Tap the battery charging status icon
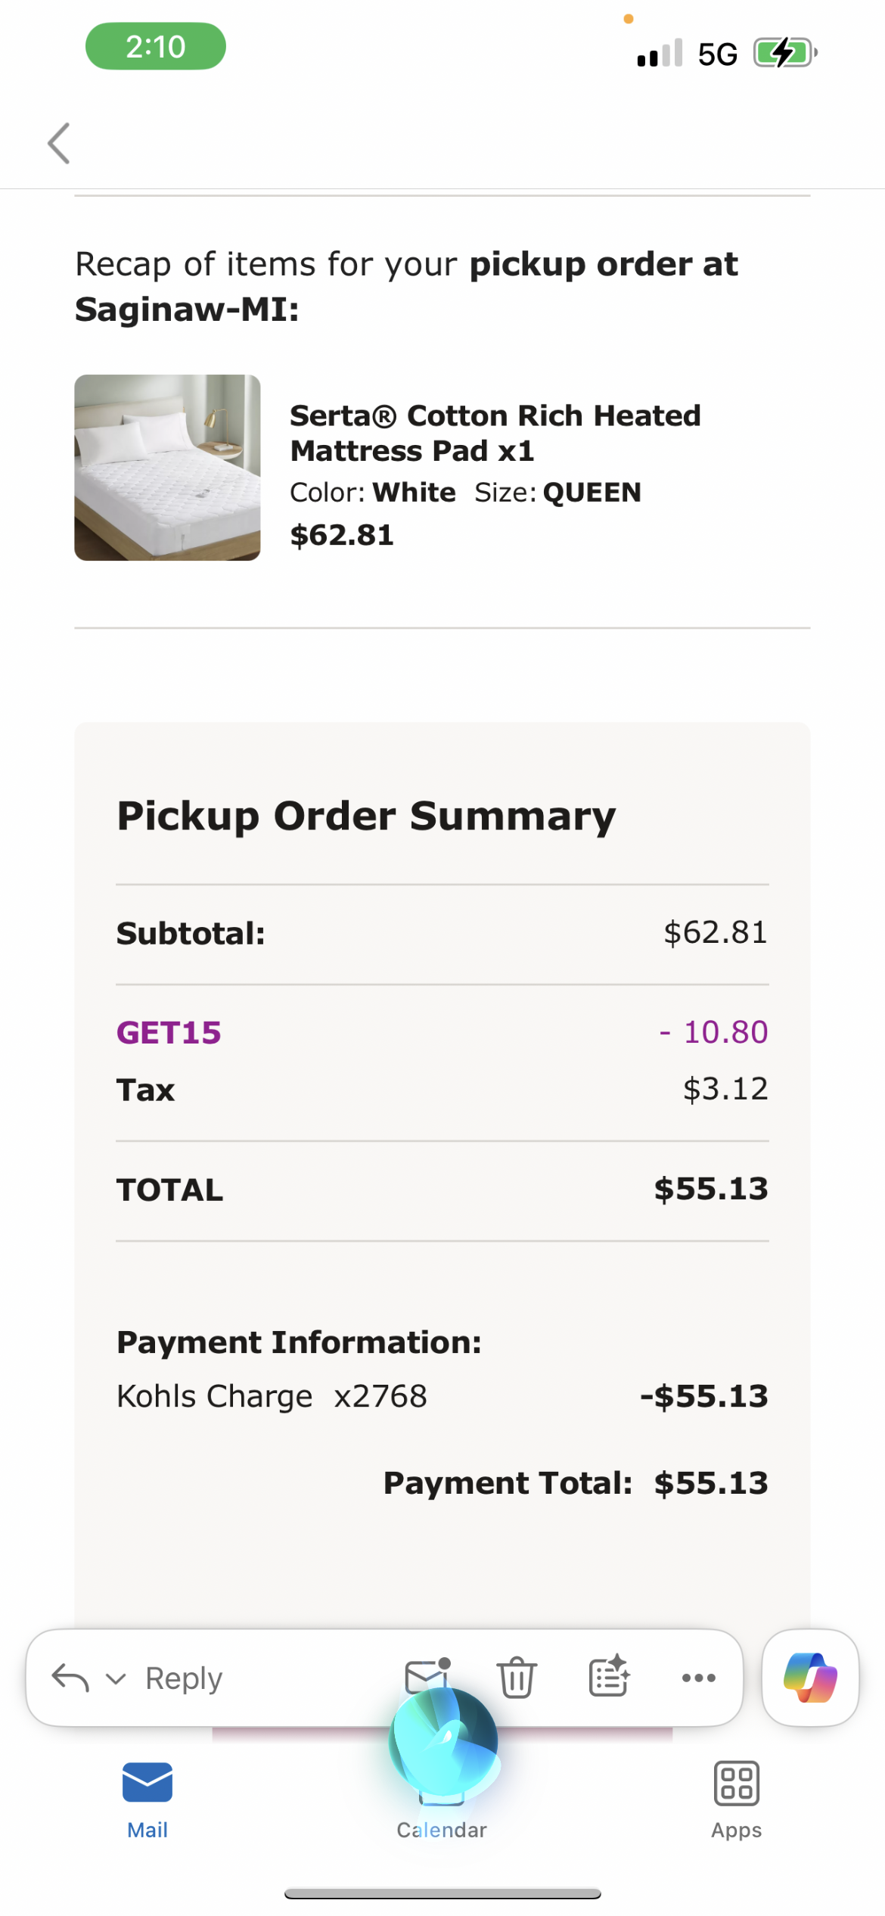This screenshot has width=885, height=1916. pos(785,53)
